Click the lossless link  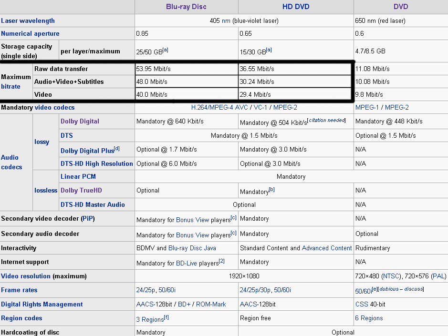coord(46,191)
